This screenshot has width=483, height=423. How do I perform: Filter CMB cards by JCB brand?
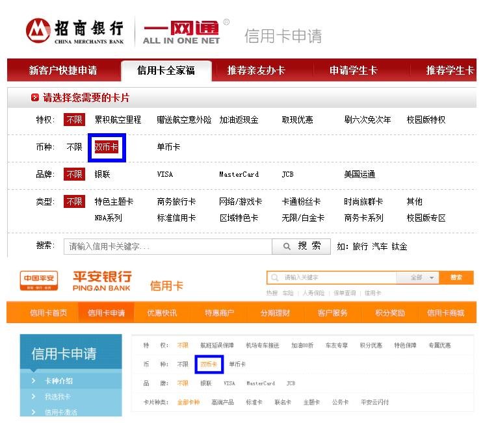click(x=287, y=175)
